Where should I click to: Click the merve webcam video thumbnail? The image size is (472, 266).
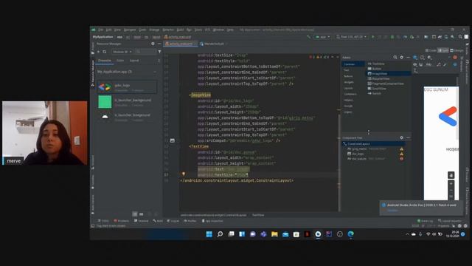(x=44, y=133)
